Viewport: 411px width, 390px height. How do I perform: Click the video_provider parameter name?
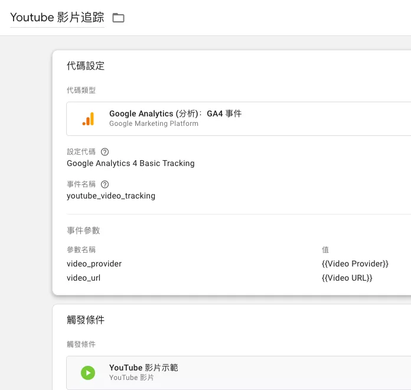(x=94, y=264)
